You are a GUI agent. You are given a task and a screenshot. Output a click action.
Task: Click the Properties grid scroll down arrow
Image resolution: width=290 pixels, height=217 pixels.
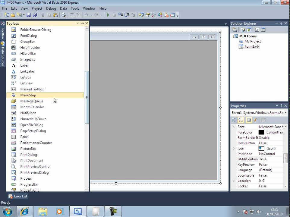coord(286,186)
